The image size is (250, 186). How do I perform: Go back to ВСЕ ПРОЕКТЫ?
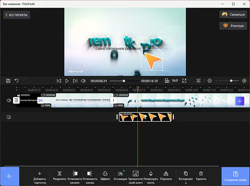point(16,15)
